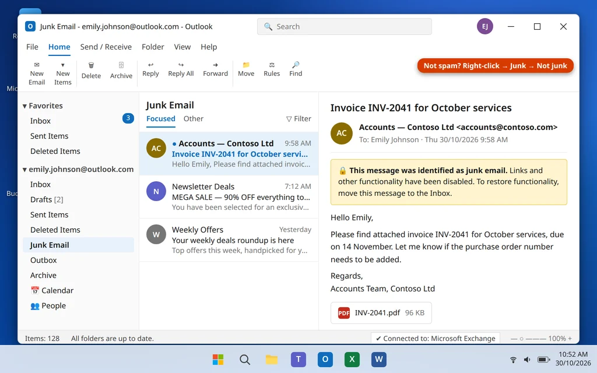Open the Weekly Offers email
This screenshot has height=373, width=597.
229,240
